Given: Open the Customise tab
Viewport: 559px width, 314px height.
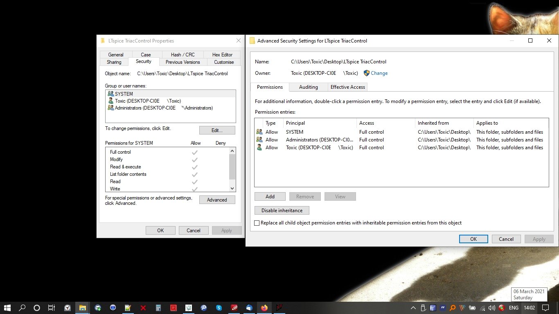Looking at the screenshot, I should (224, 62).
